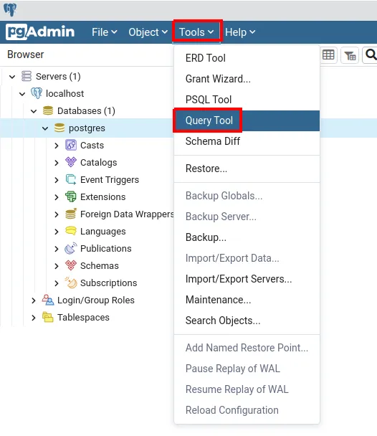
Task: Click the localhost elephant server icon
Action: [37, 93]
